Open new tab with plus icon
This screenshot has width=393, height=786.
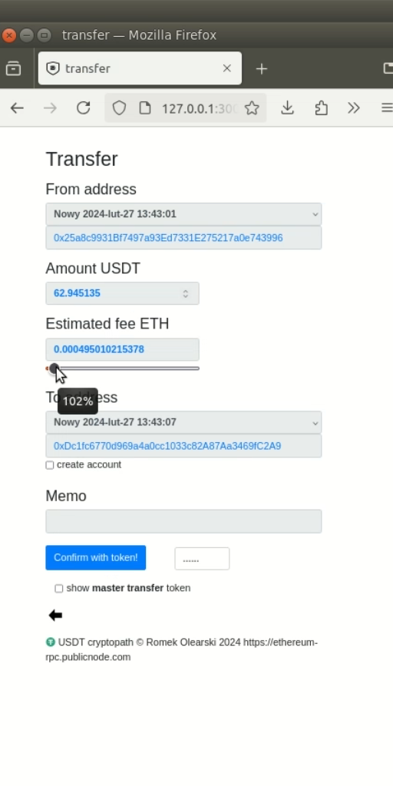261,68
